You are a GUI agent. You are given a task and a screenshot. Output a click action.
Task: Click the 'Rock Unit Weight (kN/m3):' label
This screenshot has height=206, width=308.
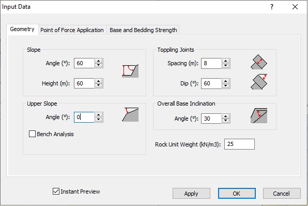tap(188, 144)
